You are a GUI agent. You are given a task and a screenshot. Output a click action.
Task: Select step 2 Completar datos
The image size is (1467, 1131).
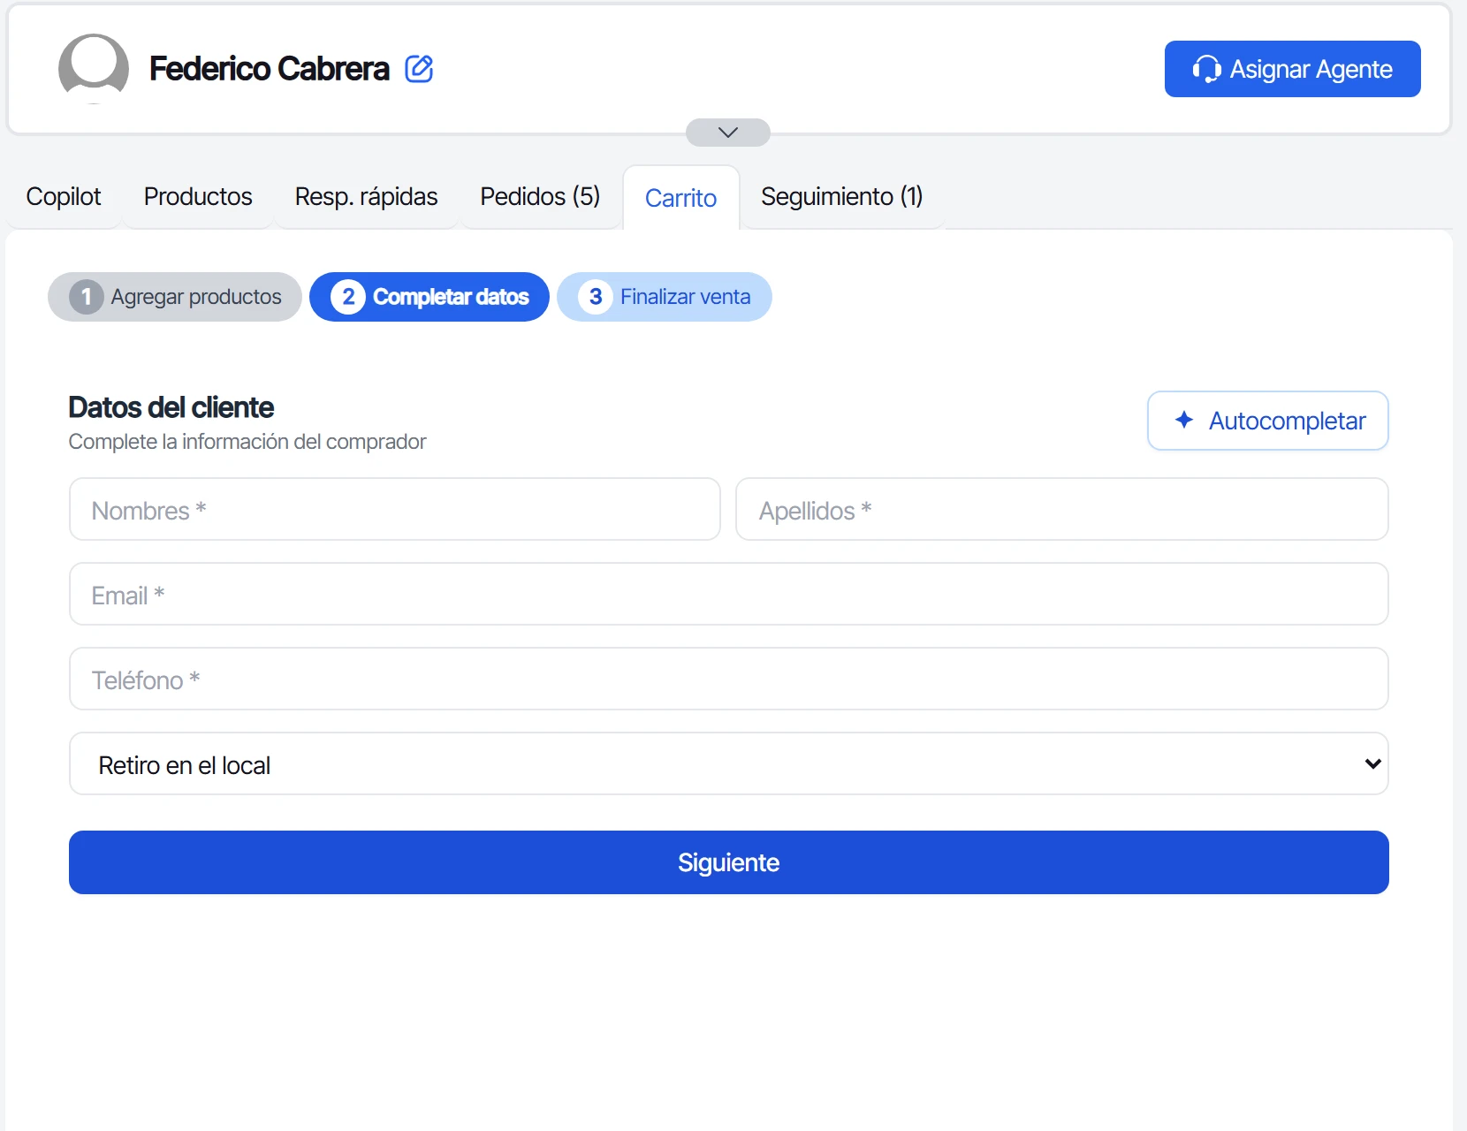tap(429, 297)
